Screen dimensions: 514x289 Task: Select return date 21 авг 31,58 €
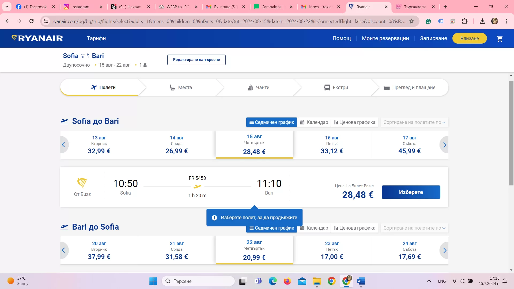(177, 250)
